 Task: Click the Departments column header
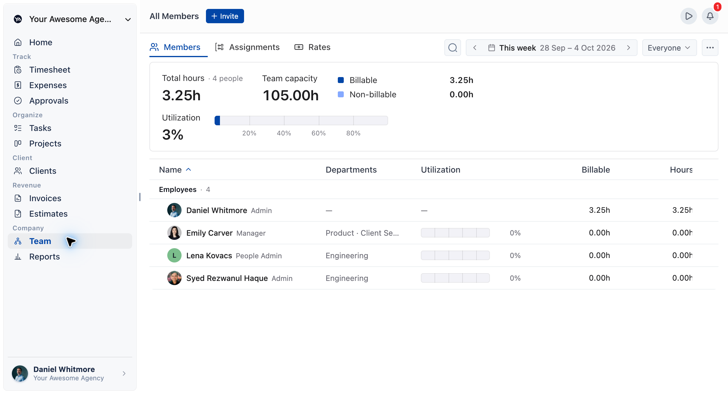tap(351, 170)
